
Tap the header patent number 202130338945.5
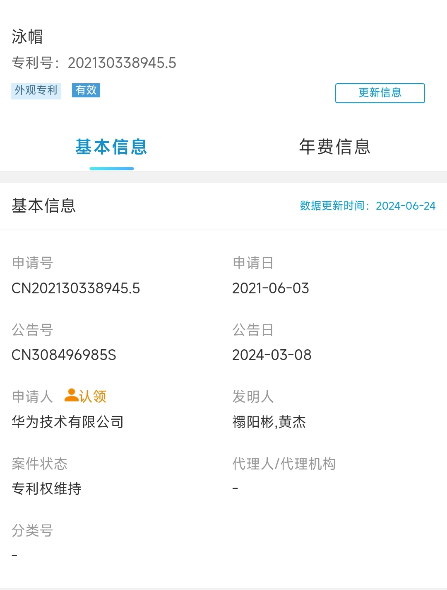122,63
